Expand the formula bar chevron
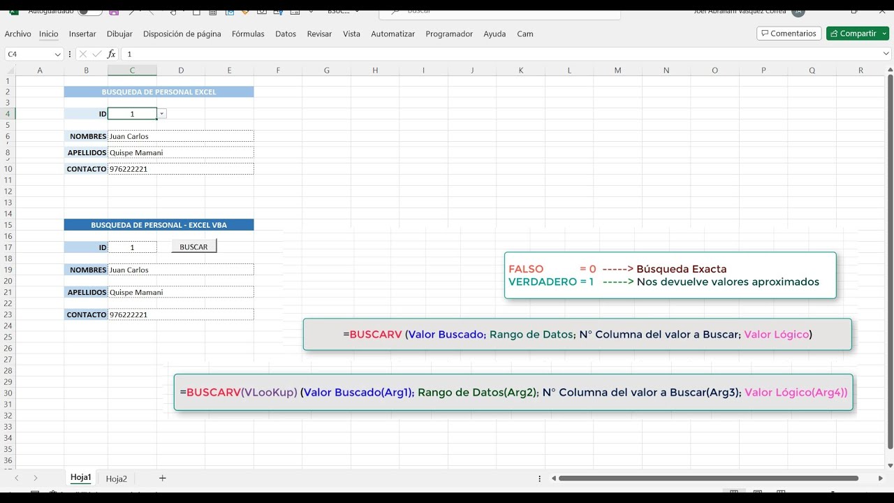 tap(885, 54)
